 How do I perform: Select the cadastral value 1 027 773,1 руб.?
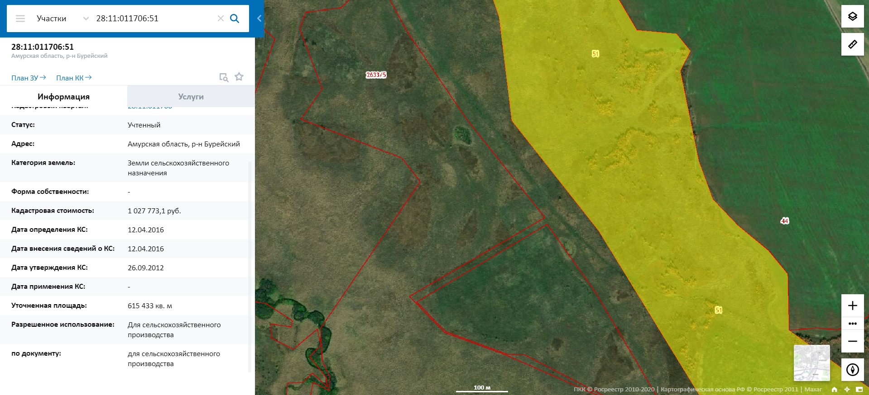click(x=154, y=211)
